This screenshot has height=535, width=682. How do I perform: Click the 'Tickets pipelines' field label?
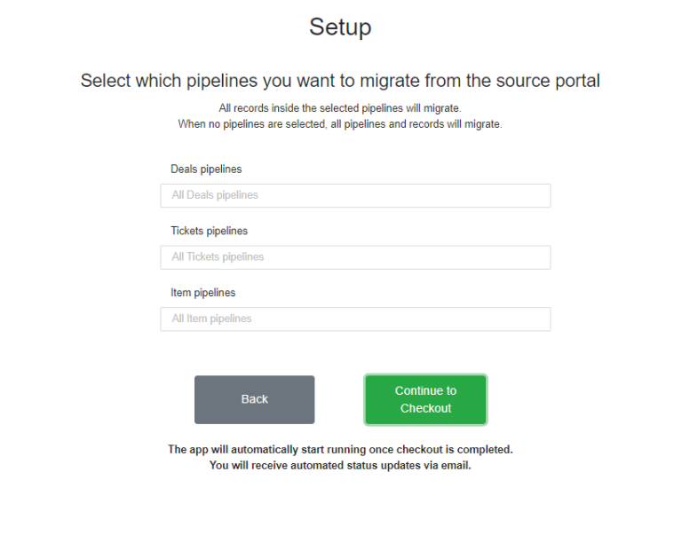(209, 231)
